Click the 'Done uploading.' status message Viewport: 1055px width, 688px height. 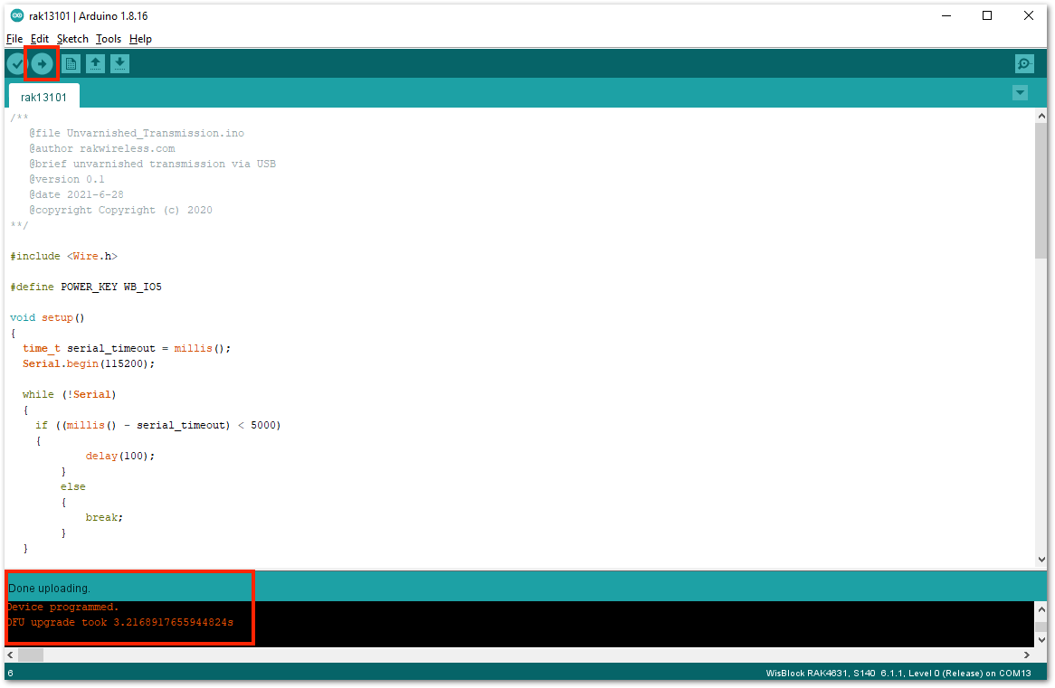tap(49, 589)
